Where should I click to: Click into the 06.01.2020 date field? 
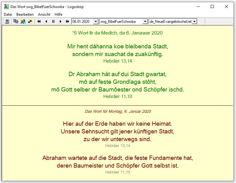pos(83,22)
